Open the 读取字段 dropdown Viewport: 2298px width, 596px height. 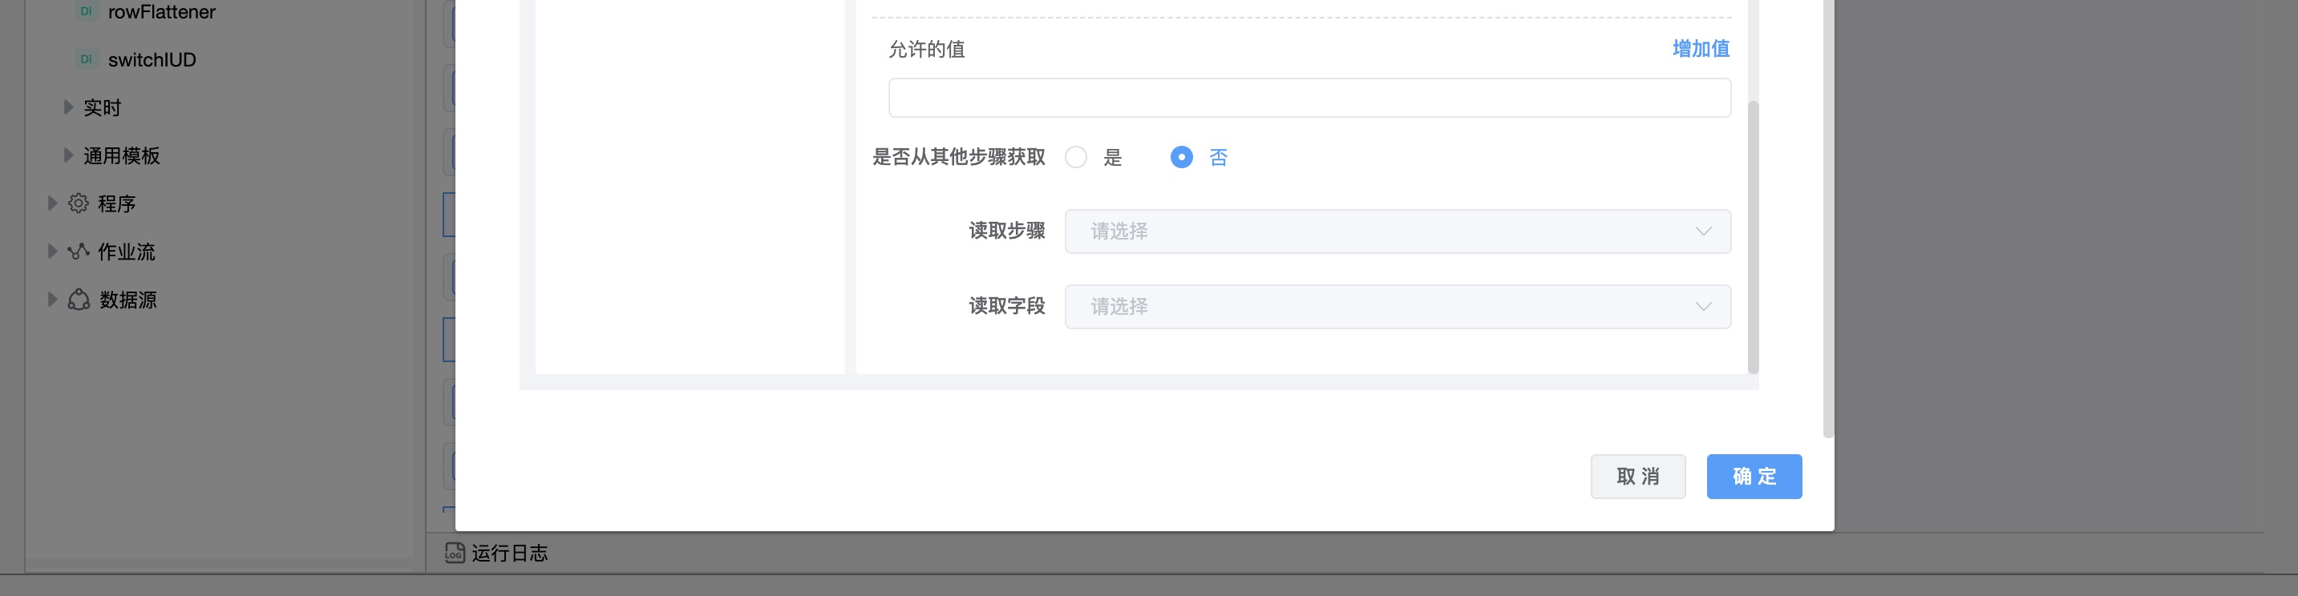1397,307
